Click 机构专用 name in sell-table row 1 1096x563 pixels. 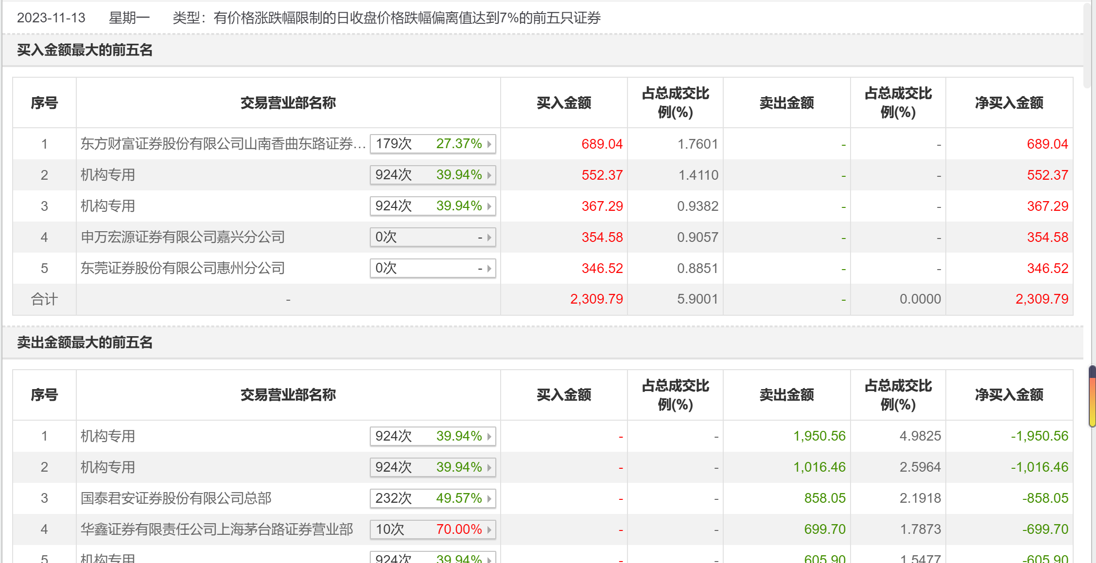(108, 436)
